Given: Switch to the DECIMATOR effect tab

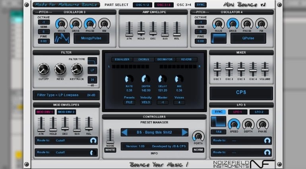Looking at the screenshot, I should [x=165, y=59].
